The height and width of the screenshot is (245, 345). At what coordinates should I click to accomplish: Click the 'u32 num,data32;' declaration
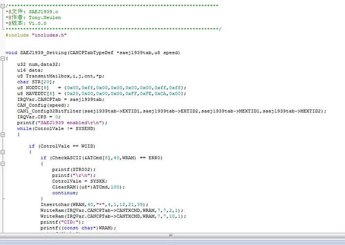coord(39,65)
